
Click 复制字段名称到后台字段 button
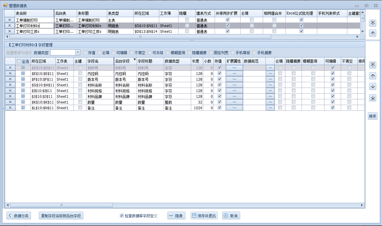pos(61,216)
